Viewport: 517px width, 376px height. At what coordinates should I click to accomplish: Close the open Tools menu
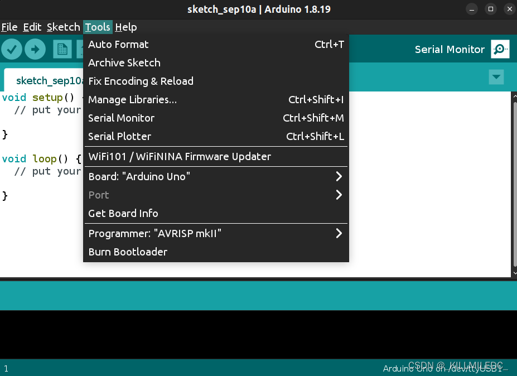coord(98,27)
